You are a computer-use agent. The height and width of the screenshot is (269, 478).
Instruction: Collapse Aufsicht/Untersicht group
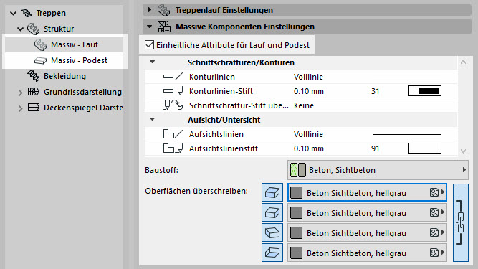[152, 119]
